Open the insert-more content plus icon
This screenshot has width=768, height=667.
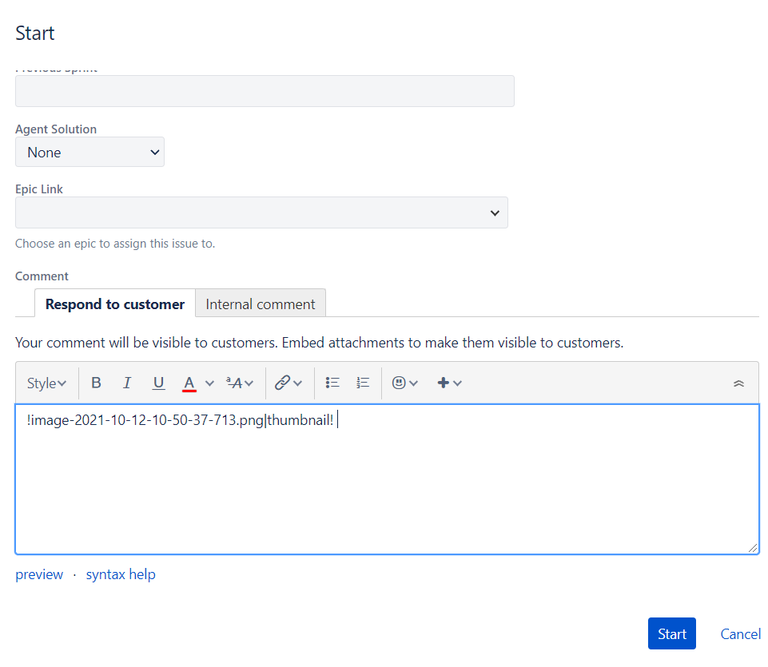444,383
